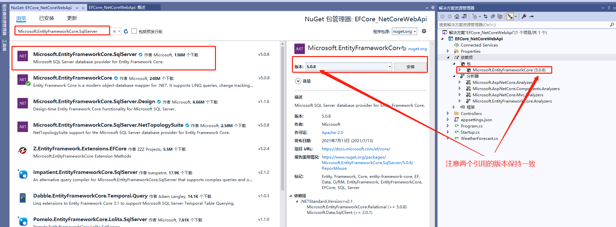Expand the Properties node
The image size is (616, 227).
pos(448,51)
